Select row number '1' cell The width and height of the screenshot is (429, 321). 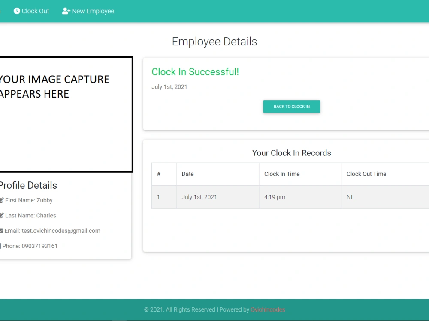(164, 197)
